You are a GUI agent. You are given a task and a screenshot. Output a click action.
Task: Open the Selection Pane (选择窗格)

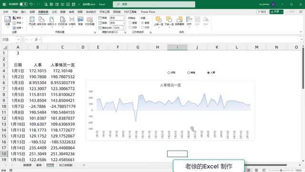[x=179, y=21]
